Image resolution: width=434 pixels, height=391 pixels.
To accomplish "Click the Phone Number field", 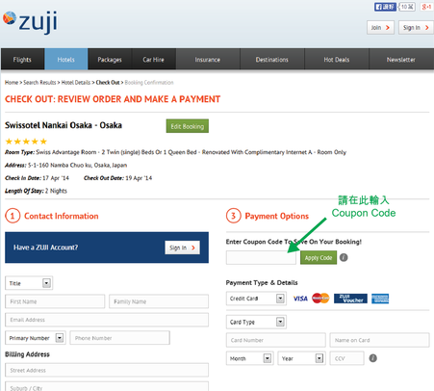I will coord(120,338).
